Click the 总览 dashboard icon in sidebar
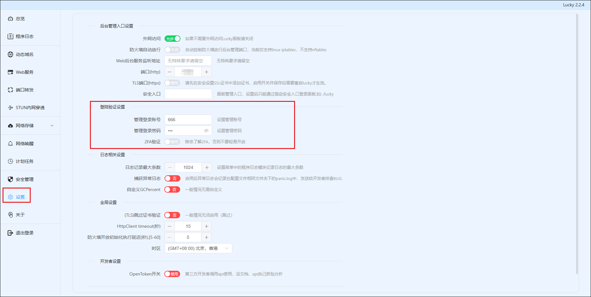This screenshot has height=297, width=591. click(10, 19)
